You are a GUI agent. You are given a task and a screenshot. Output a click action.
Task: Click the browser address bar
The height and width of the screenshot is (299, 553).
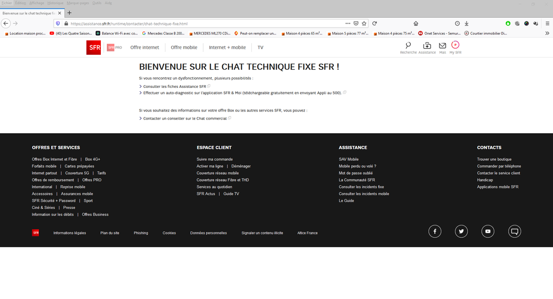click(205, 24)
